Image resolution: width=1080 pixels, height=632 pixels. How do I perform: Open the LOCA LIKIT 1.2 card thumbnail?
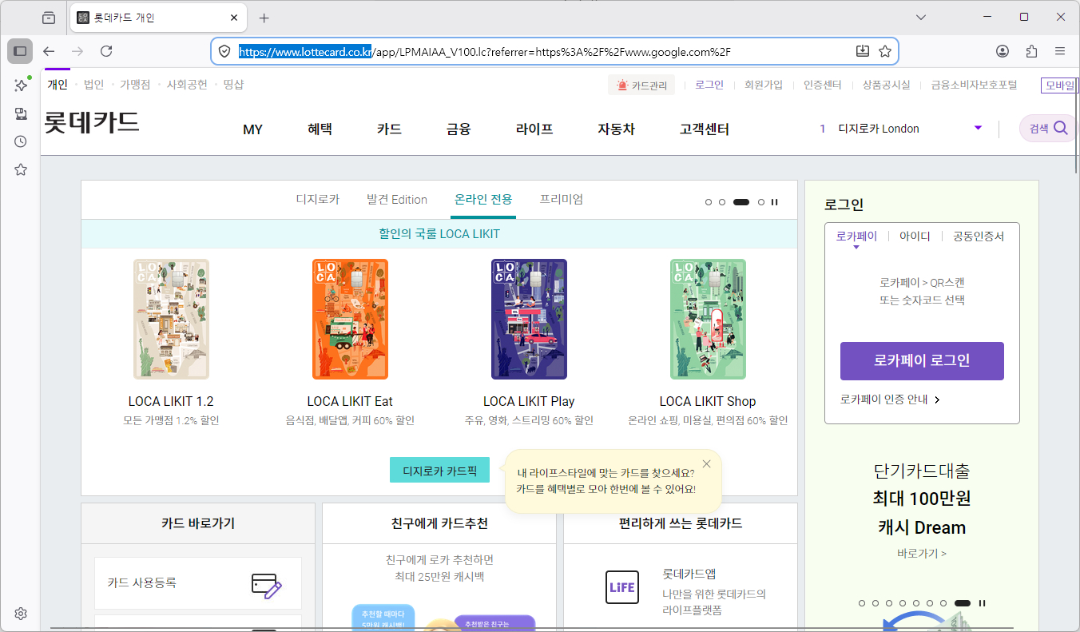pos(171,319)
